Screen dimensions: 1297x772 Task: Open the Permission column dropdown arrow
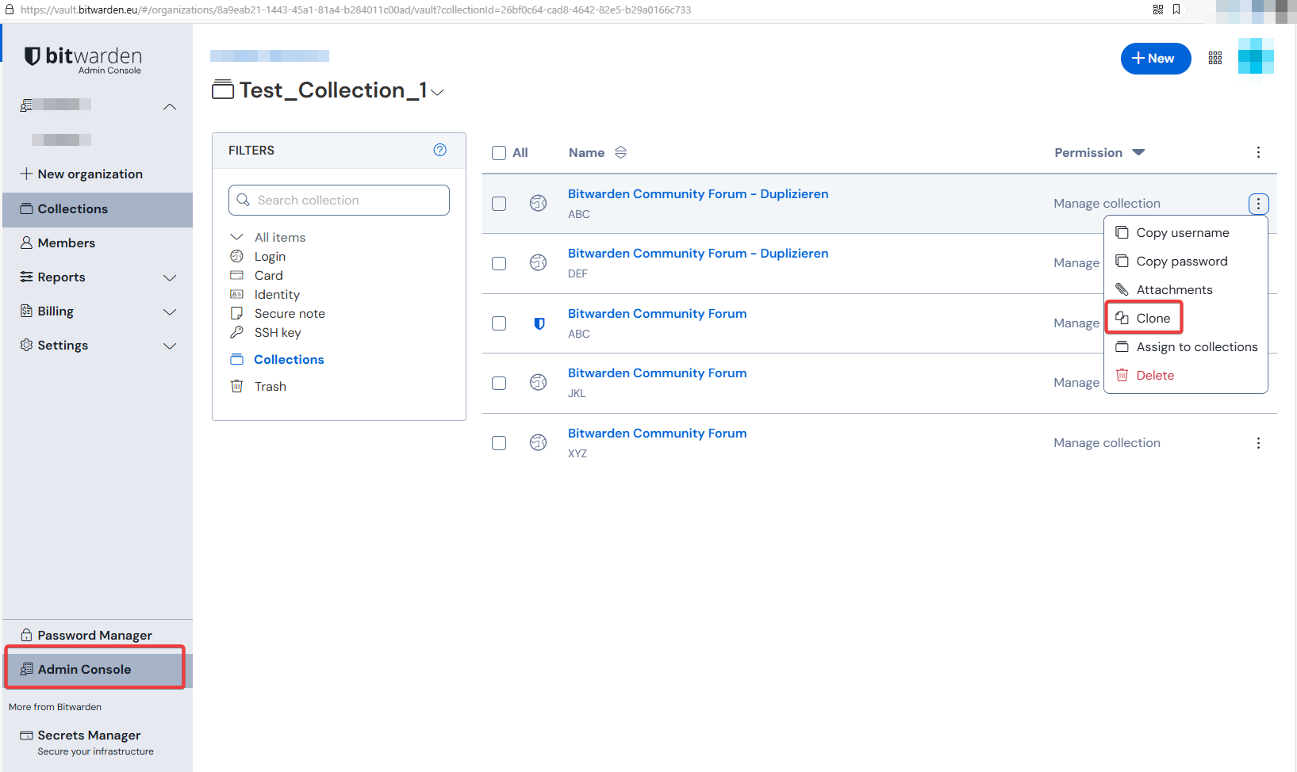pos(1138,152)
